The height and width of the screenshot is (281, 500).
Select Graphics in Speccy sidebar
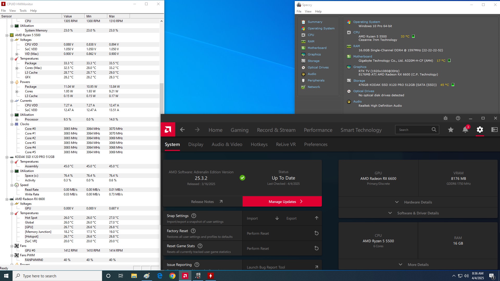(x=314, y=54)
